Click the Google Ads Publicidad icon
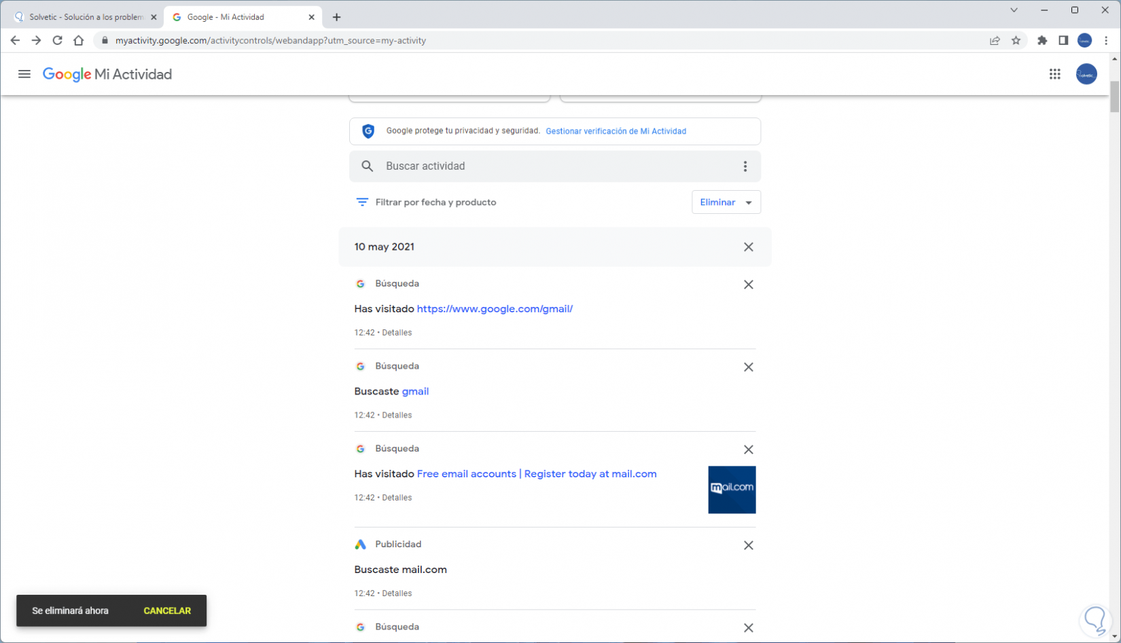This screenshot has height=643, width=1121. coord(361,545)
